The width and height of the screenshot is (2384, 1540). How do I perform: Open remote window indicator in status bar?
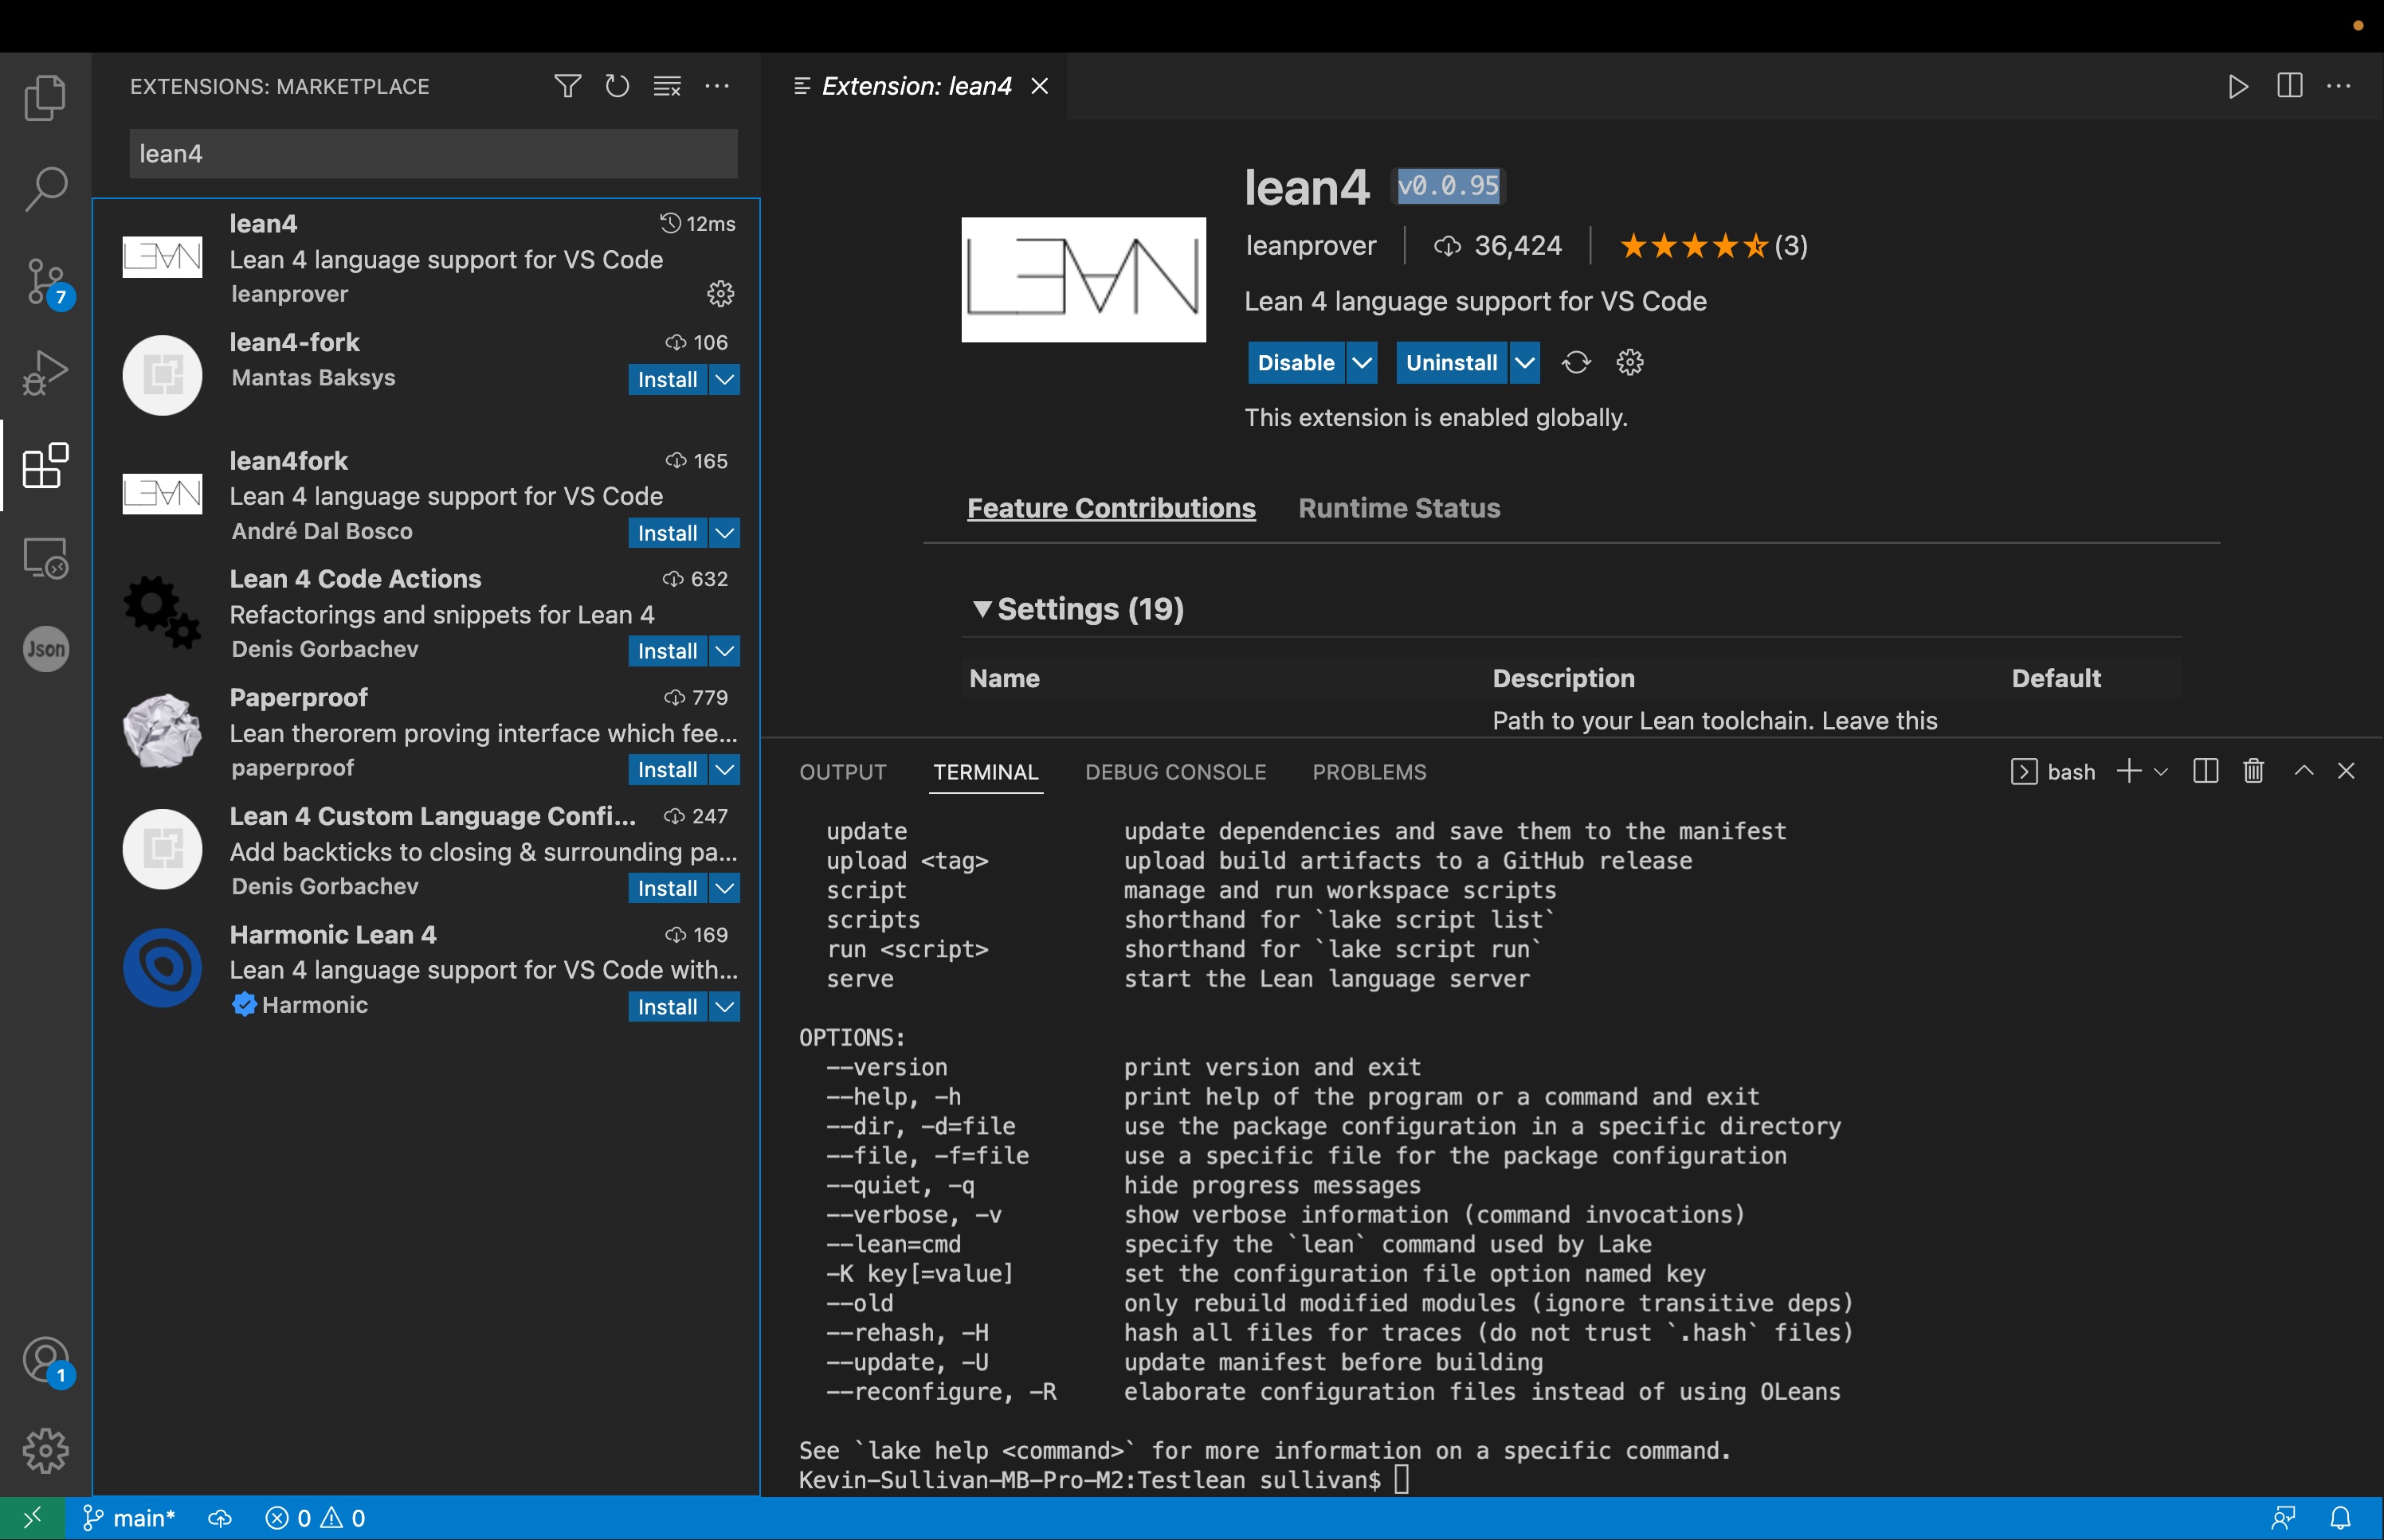[x=32, y=1518]
